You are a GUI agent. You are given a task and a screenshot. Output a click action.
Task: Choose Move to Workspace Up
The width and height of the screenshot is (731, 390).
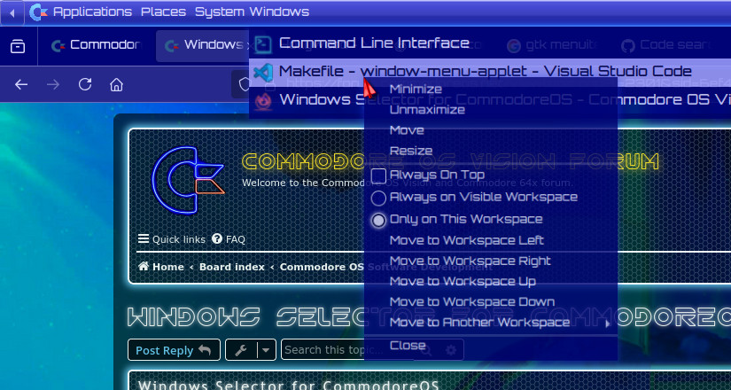click(x=491, y=281)
